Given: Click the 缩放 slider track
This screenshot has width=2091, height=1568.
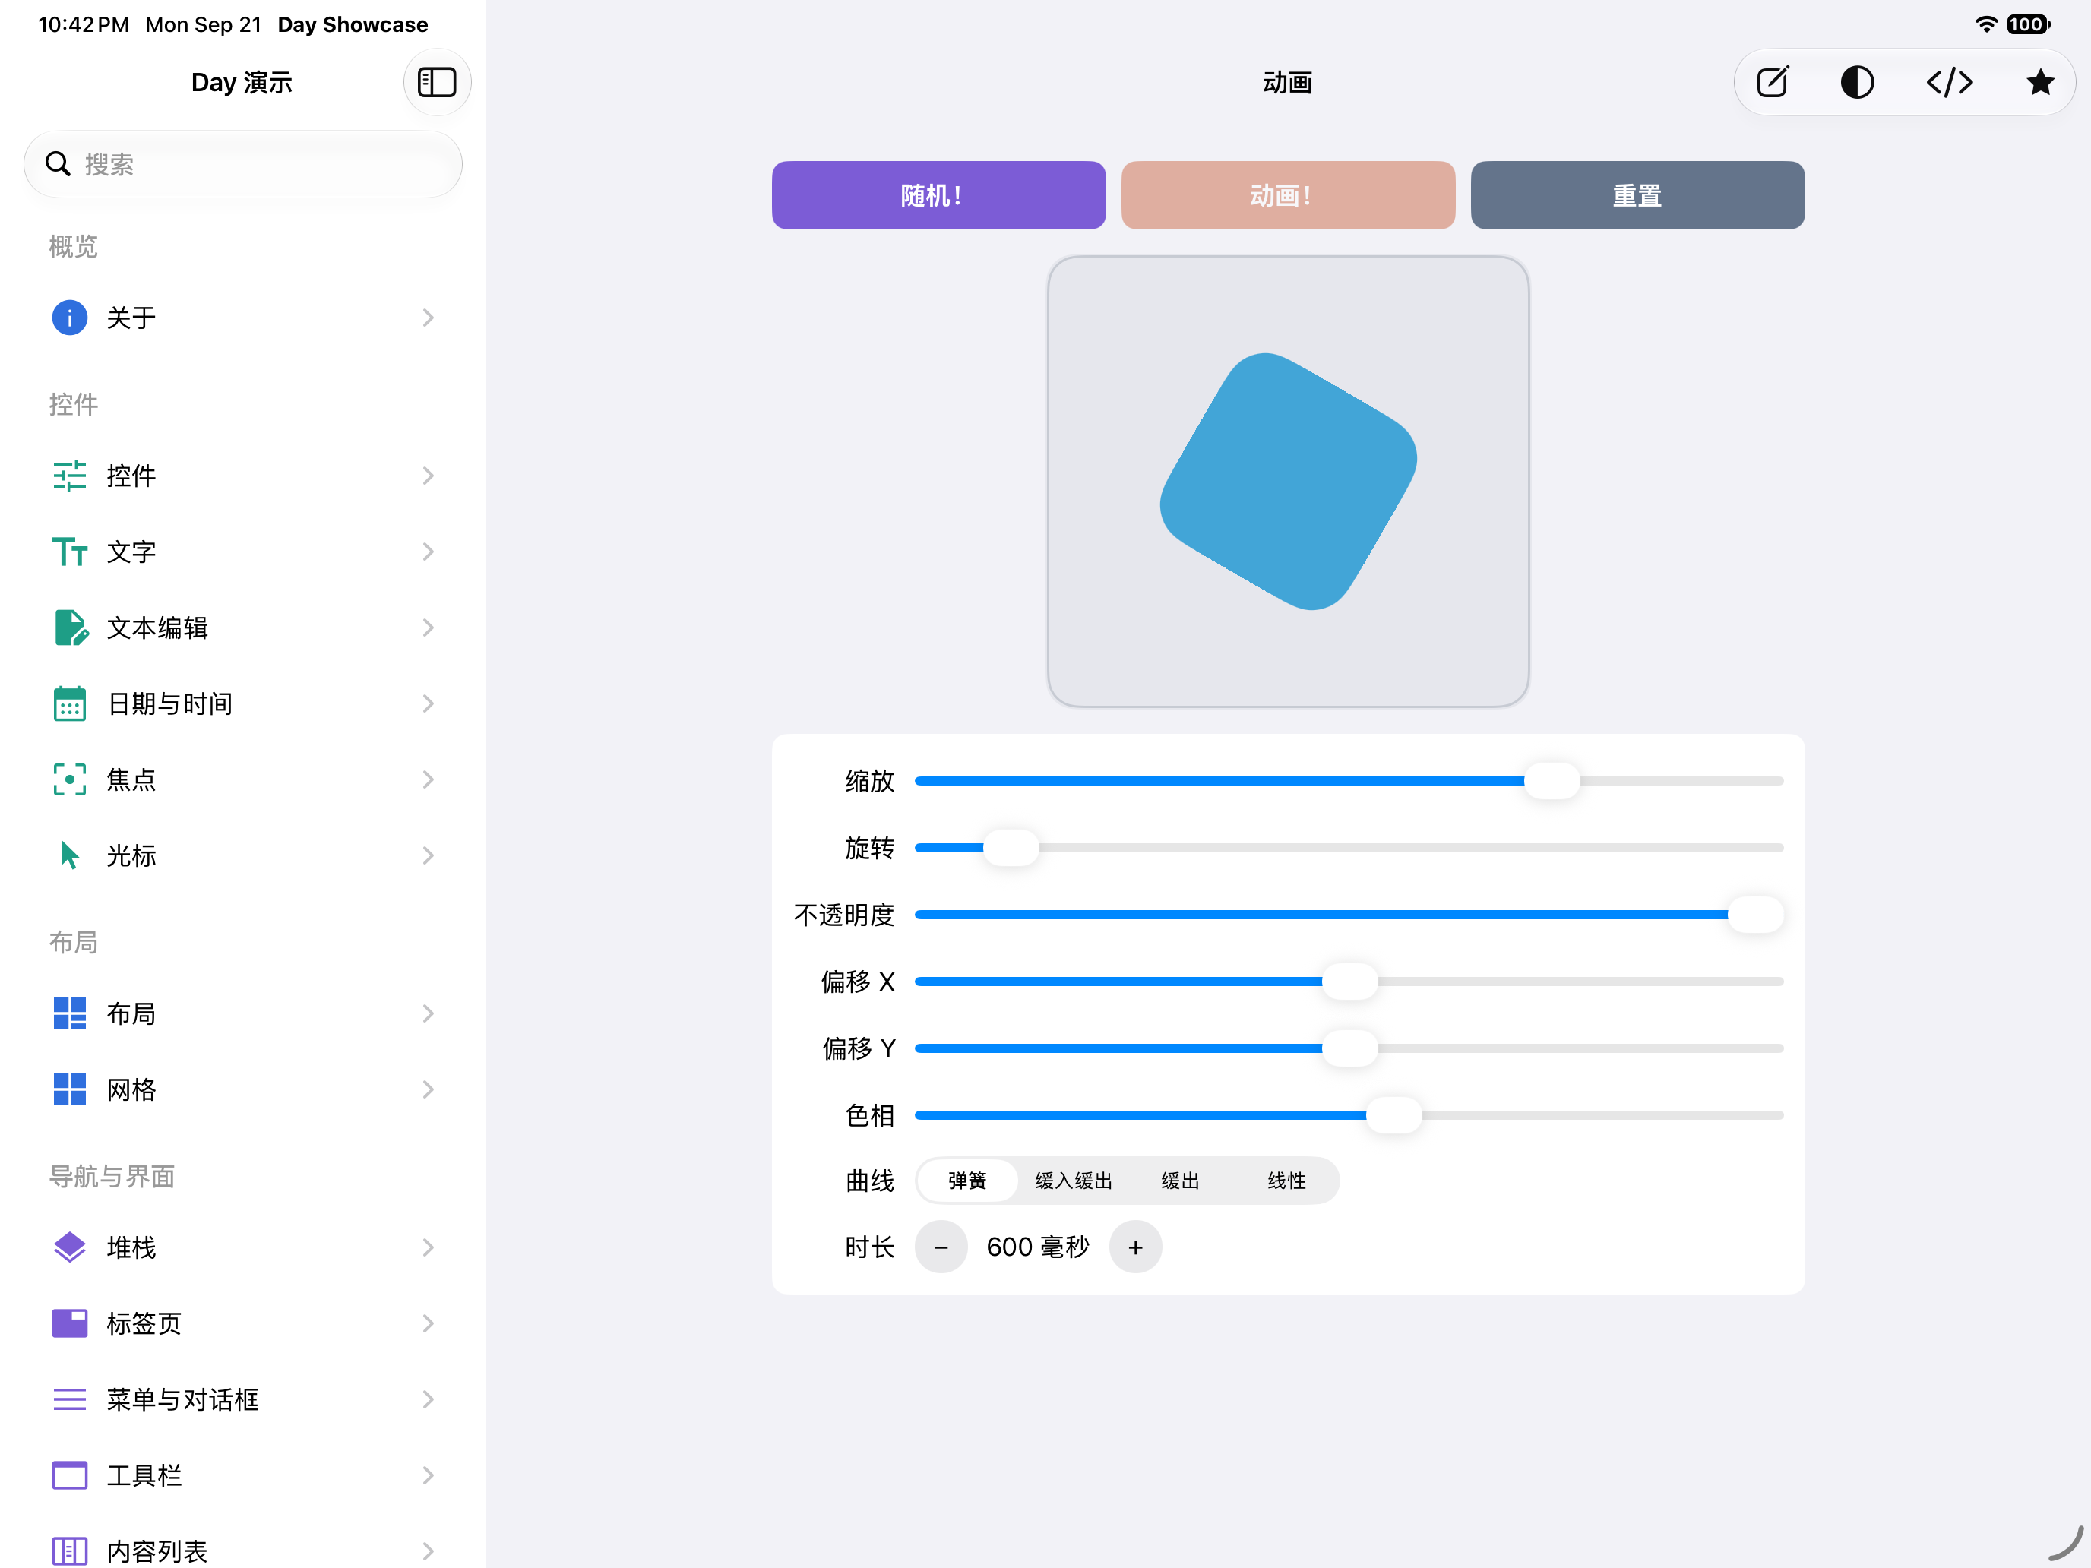Looking at the screenshot, I should click(x=1349, y=781).
